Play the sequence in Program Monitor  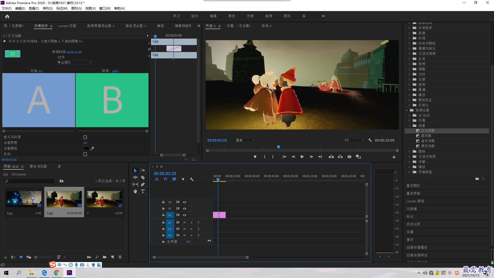pos(302,157)
